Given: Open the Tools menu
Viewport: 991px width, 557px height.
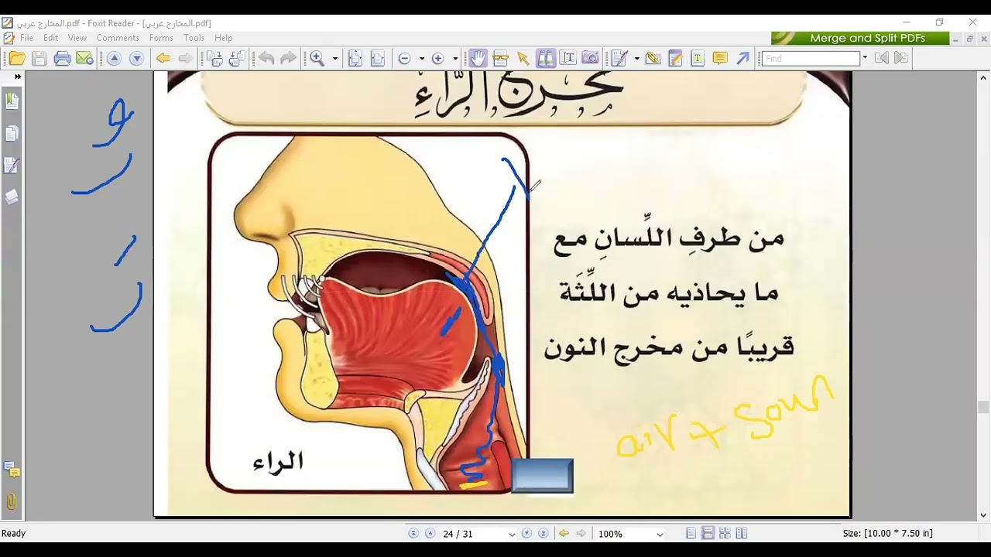Looking at the screenshot, I should tap(194, 38).
